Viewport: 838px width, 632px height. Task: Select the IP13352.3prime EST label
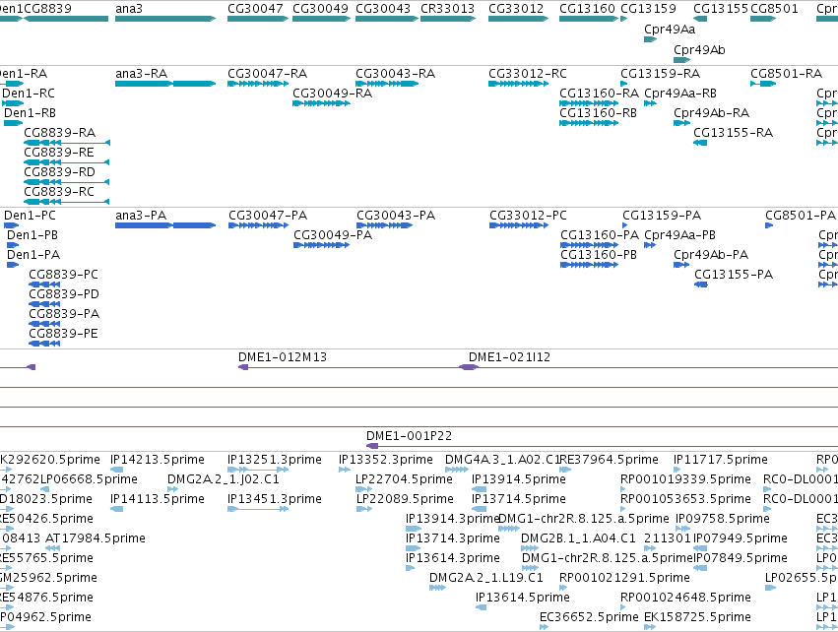[386, 460]
